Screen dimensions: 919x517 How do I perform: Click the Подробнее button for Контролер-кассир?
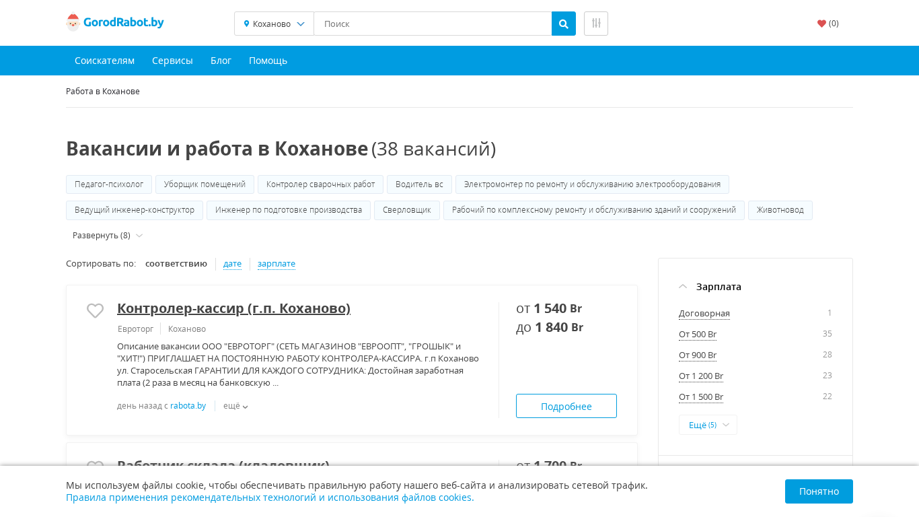point(566,406)
